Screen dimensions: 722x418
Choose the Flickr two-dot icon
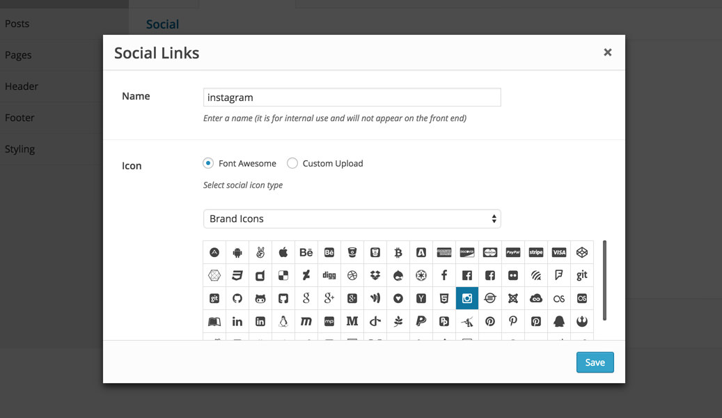pyautogui.click(x=513, y=275)
